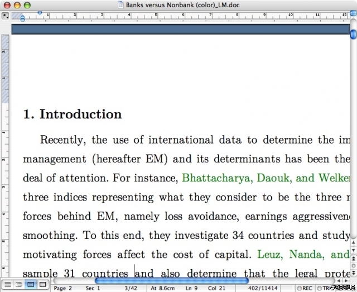Click the horizontal ruler at mark 6
357x292 pixels.
pyautogui.click(x=183, y=15)
